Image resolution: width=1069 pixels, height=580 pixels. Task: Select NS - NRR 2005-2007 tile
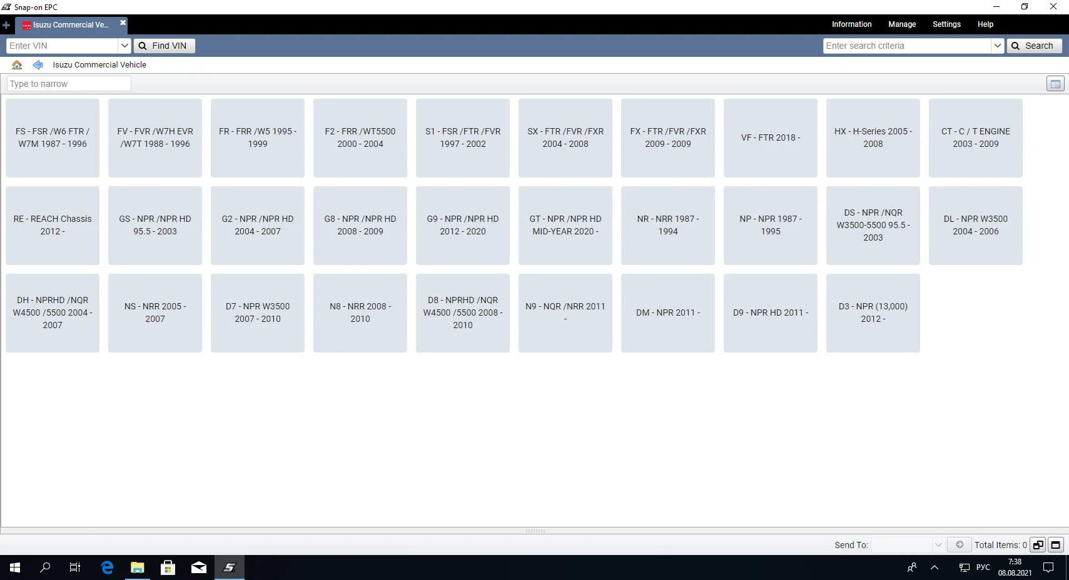(x=155, y=313)
